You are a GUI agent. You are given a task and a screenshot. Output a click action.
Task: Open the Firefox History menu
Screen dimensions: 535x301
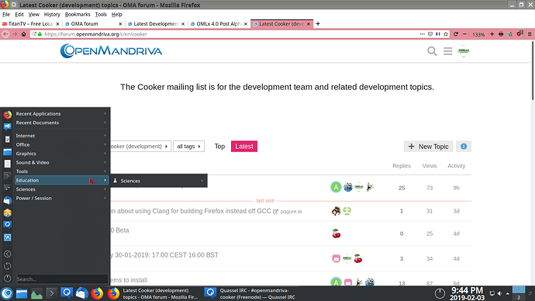coord(52,14)
